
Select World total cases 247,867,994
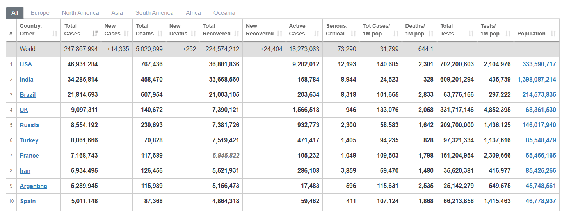[x=81, y=49]
